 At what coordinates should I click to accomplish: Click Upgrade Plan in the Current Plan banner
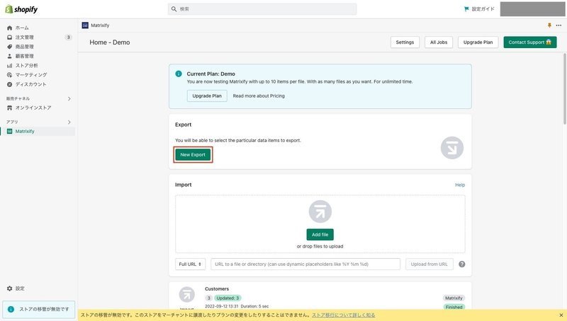(x=207, y=96)
